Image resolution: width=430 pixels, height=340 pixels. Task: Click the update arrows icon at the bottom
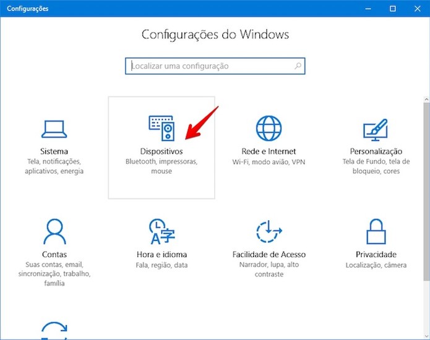(x=54, y=331)
